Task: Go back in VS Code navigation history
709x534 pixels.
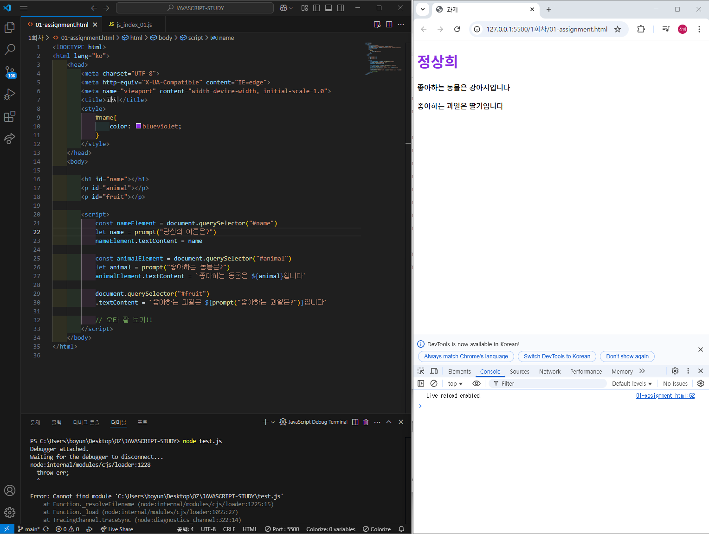Action: coord(94,8)
